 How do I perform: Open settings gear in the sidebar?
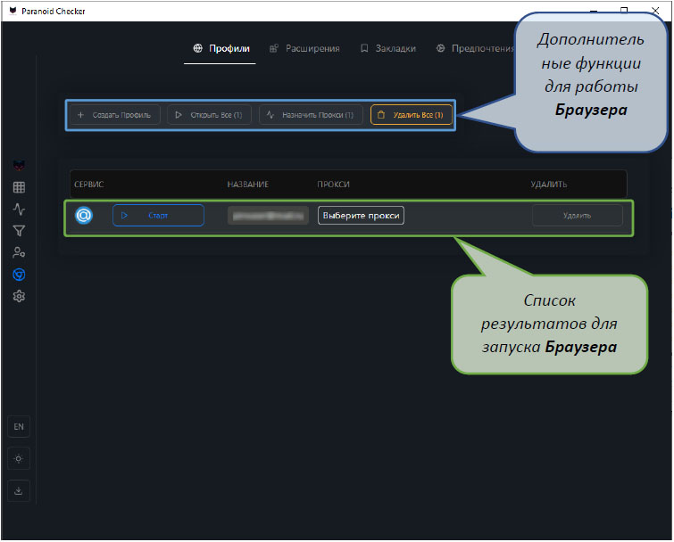click(x=19, y=296)
